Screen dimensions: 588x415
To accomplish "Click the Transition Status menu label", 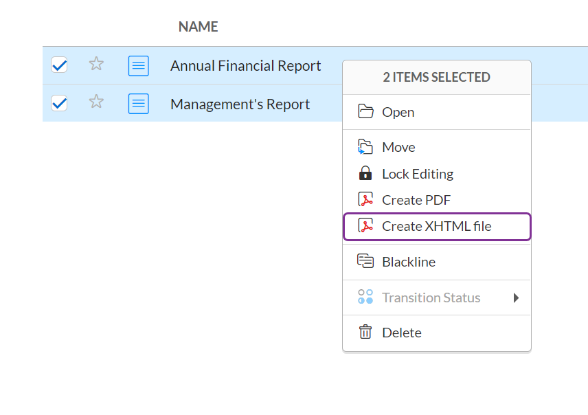I will pos(431,298).
